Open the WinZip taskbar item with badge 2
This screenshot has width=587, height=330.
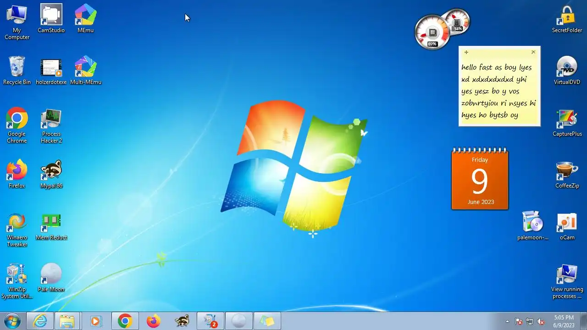(x=210, y=321)
